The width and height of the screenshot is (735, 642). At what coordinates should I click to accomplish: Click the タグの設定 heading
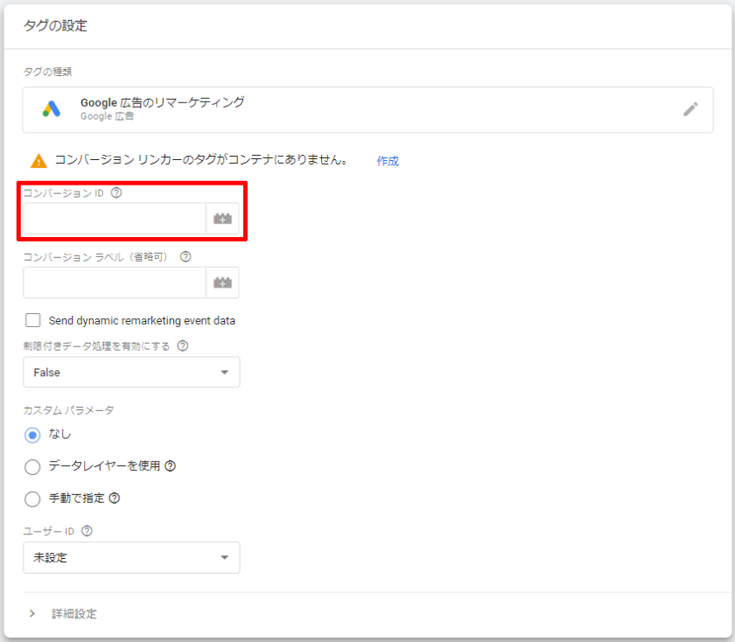point(55,25)
